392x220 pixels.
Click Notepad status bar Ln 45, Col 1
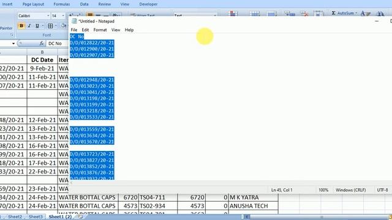pos(282,190)
